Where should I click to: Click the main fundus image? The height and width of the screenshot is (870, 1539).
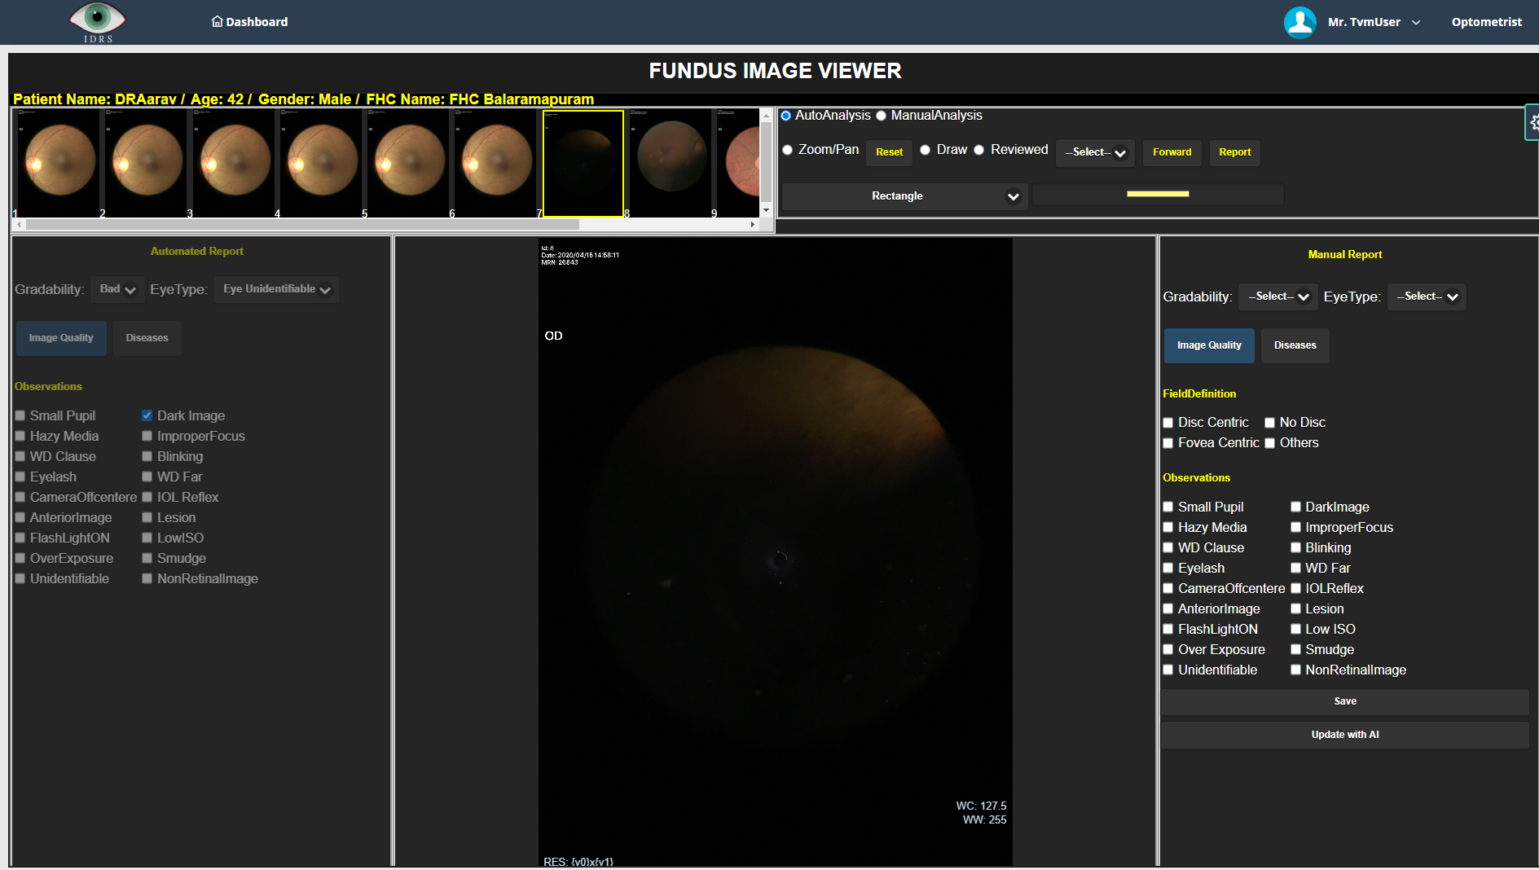tap(775, 551)
